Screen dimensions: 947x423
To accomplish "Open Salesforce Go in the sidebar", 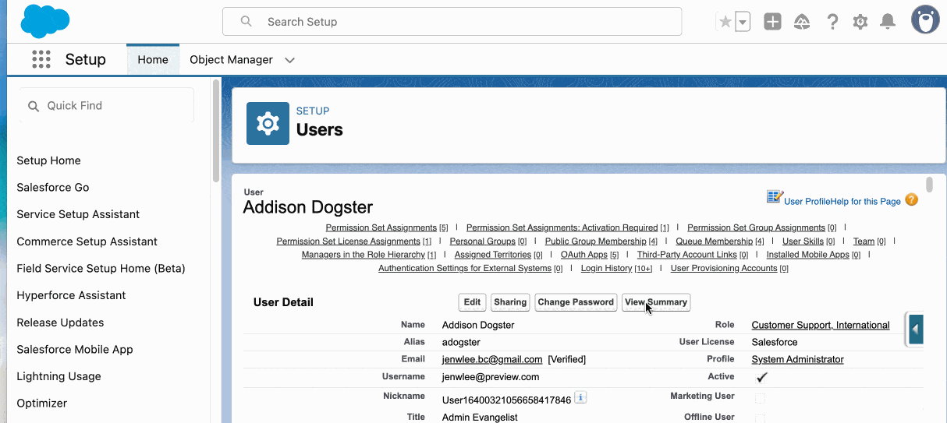I will pos(53,188).
